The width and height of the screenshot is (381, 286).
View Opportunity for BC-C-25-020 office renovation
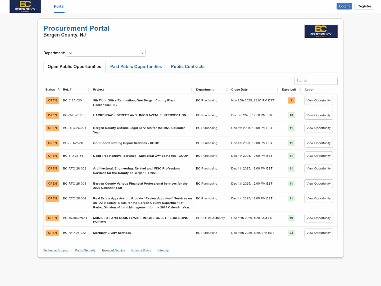(x=318, y=101)
